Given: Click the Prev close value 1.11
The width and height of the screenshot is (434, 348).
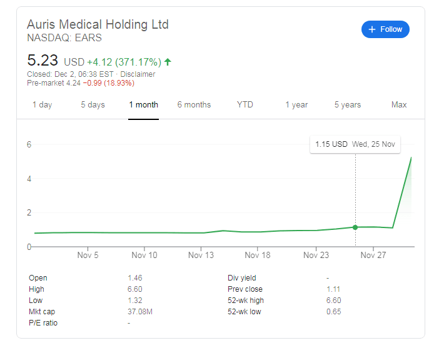Looking at the screenshot, I should tap(333, 289).
